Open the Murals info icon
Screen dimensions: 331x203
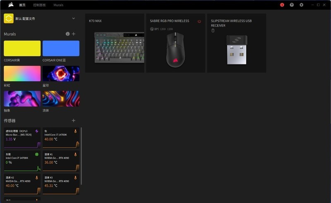point(67,34)
